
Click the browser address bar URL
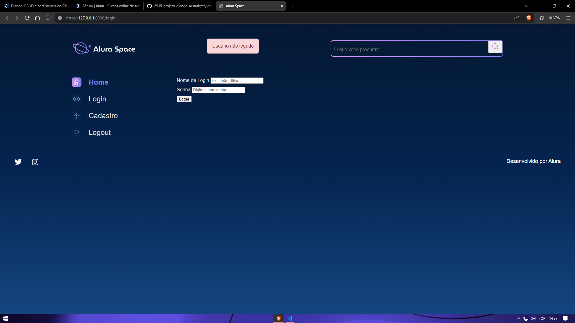pyautogui.click(x=91, y=18)
